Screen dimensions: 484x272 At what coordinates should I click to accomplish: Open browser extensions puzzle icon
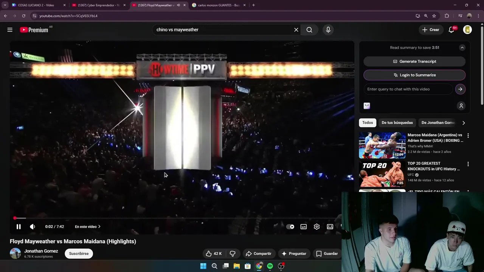tap(447, 16)
